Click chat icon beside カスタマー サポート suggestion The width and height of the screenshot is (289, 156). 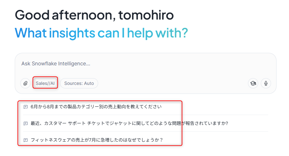point(26,123)
